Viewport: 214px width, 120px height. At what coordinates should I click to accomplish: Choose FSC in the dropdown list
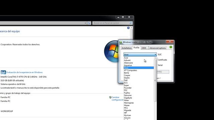pos(139,90)
